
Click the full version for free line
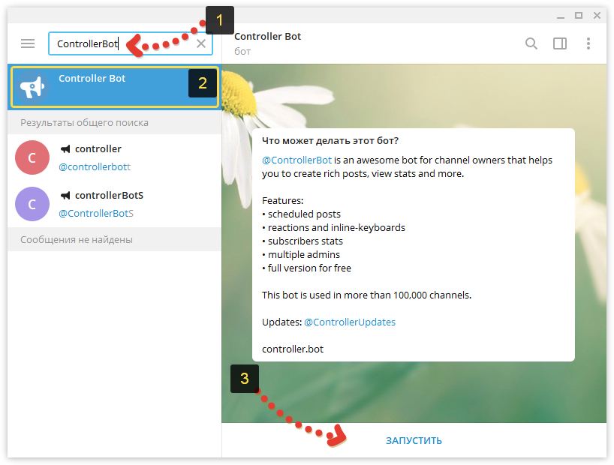[x=306, y=268]
